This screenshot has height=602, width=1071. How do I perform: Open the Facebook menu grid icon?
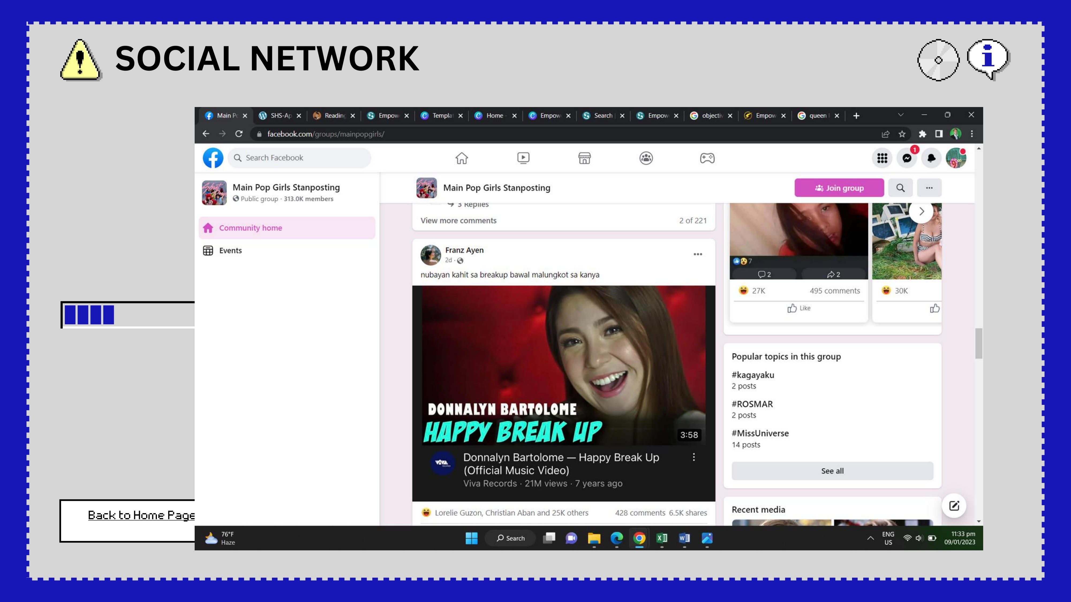point(882,158)
